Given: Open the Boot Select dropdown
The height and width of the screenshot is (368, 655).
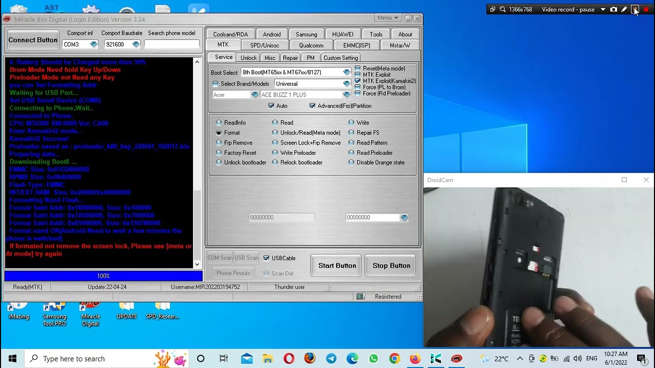Looking at the screenshot, I should tap(346, 73).
